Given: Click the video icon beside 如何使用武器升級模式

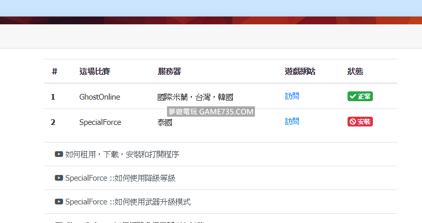Looking at the screenshot, I should point(59,201).
